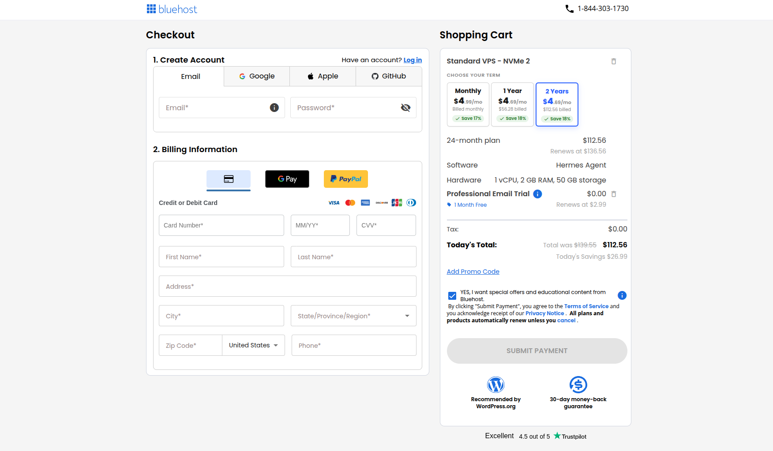Click the info icon in Email field

point(274,108)
